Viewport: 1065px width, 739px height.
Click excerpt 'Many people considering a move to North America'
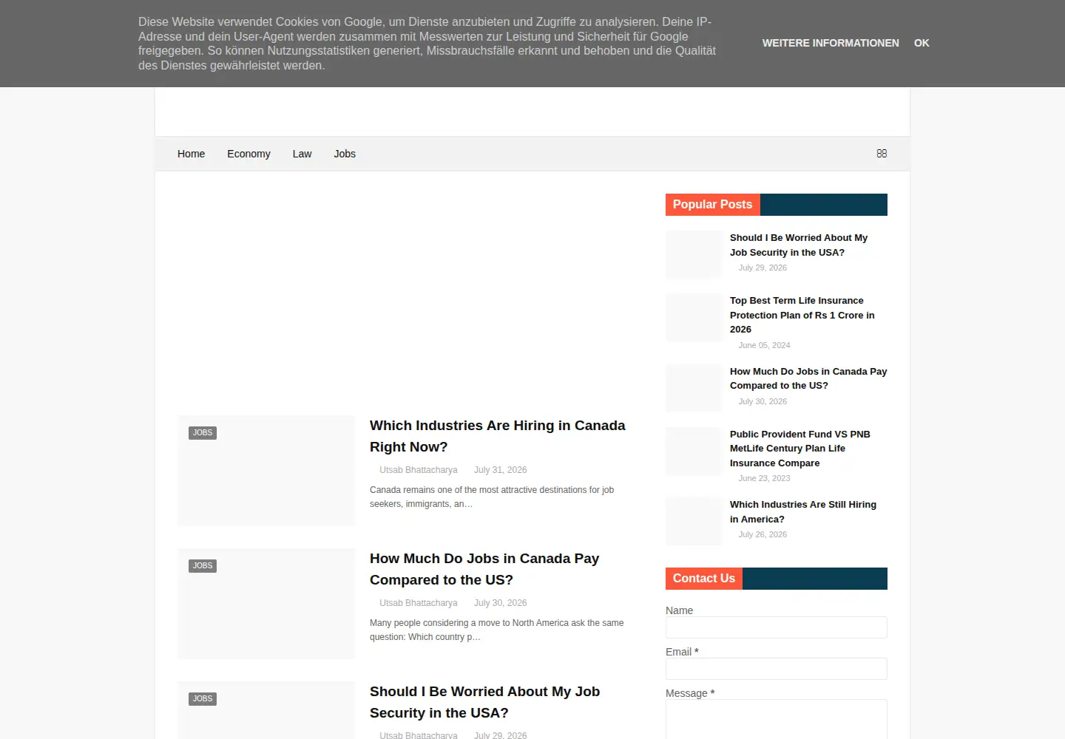(x=497, y=630)
